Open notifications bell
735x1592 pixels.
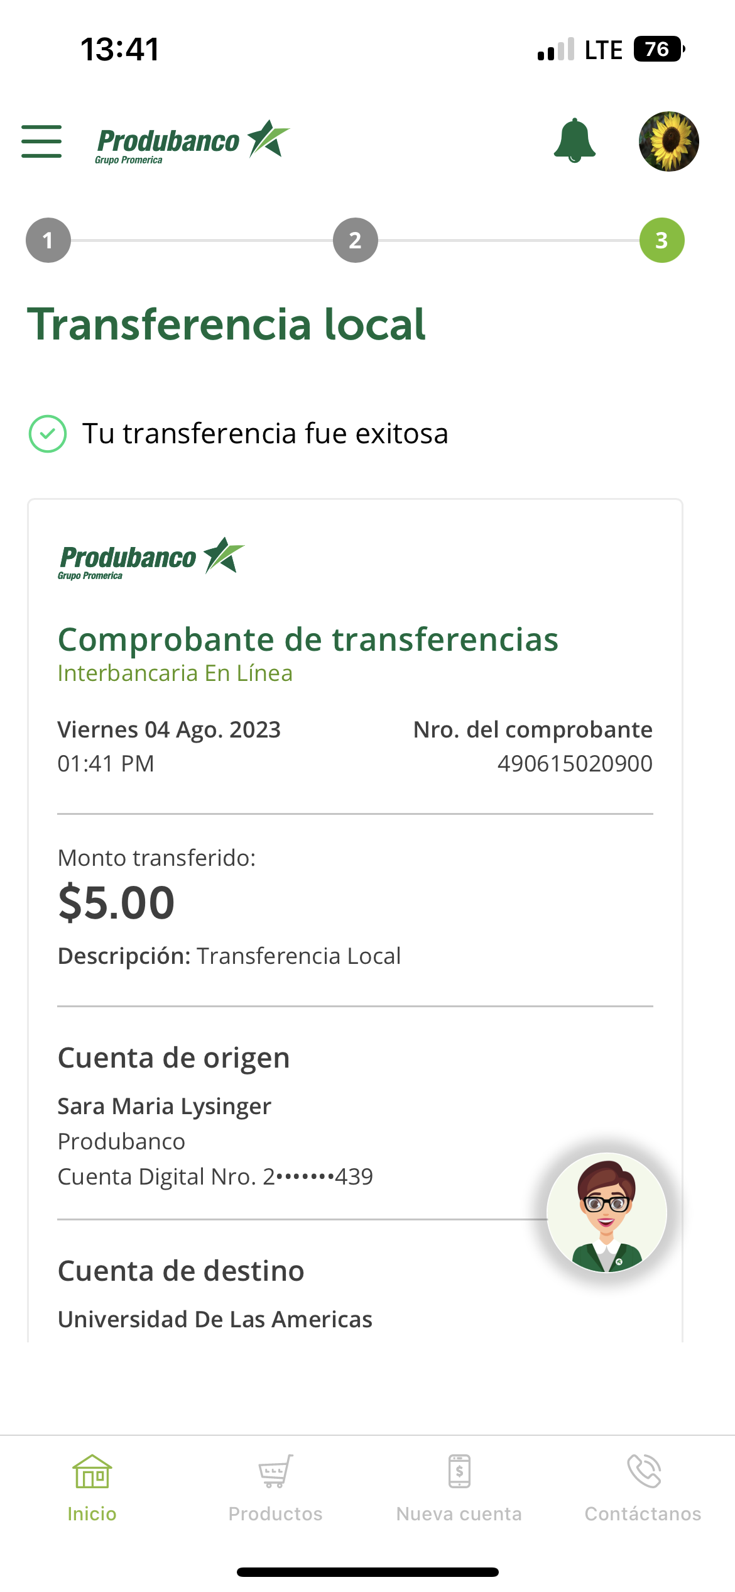(574, 141)
